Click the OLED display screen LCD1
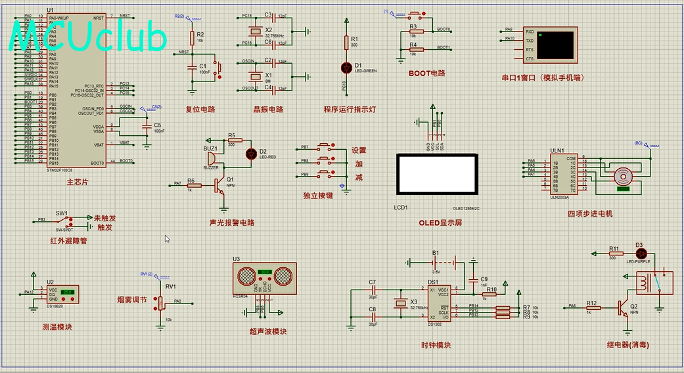 [437, 174]
